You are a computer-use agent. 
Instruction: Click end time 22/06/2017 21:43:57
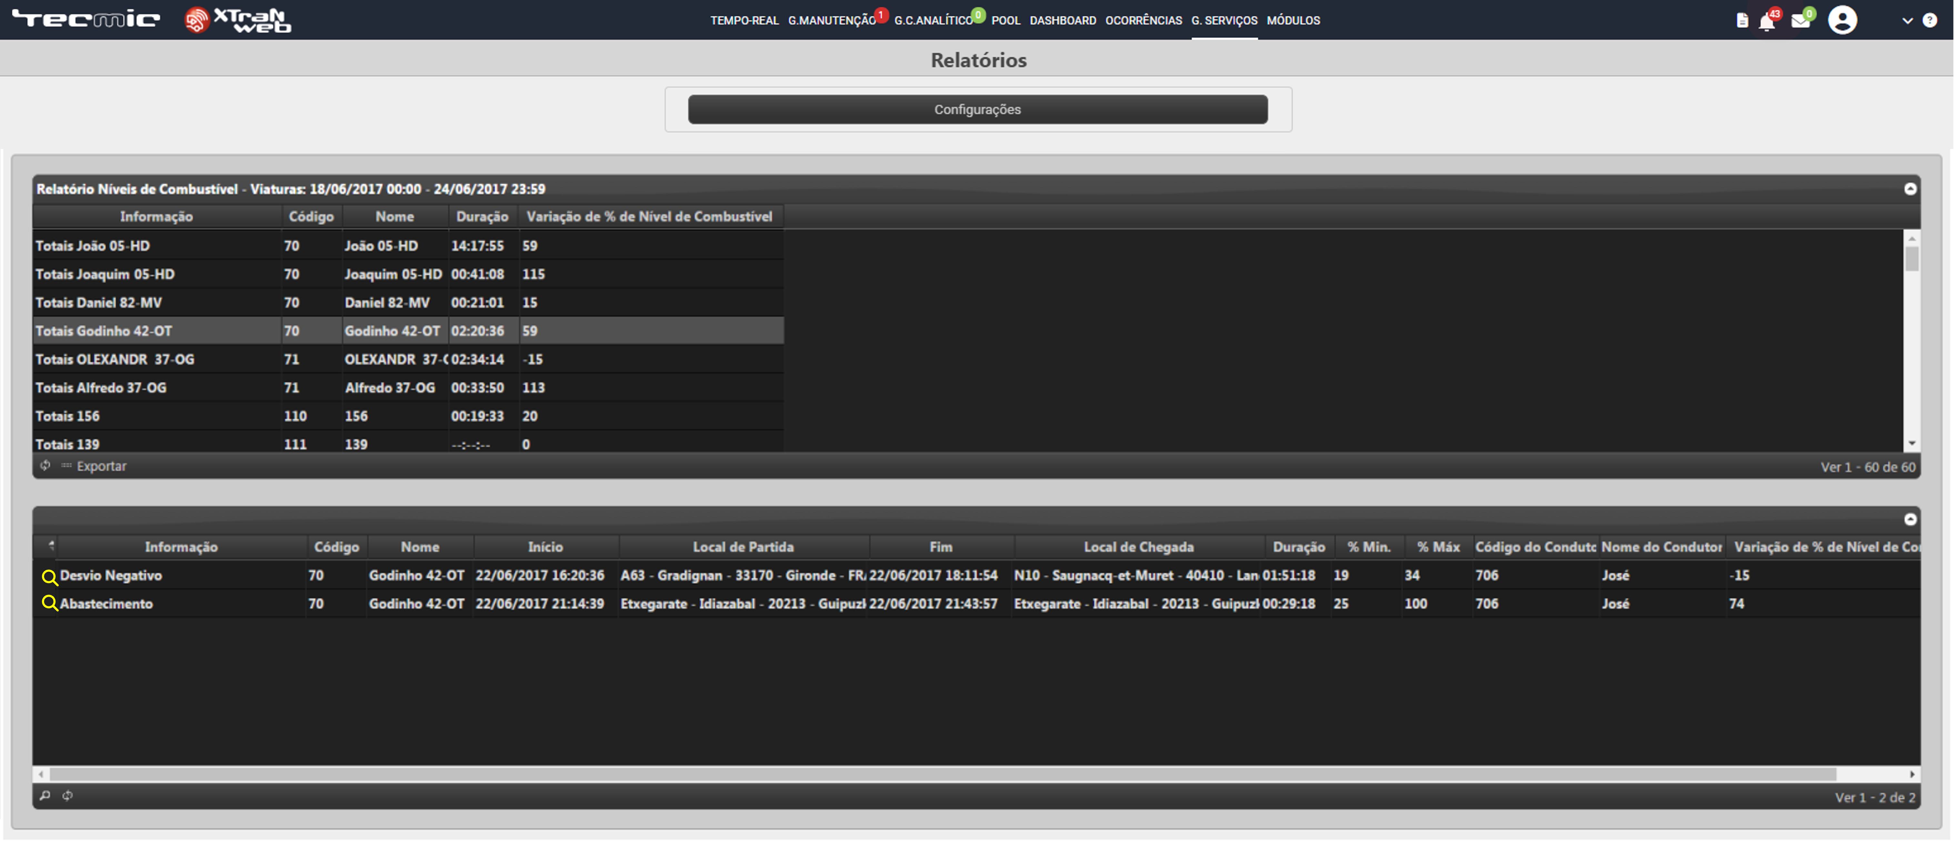tap(933, 604)
